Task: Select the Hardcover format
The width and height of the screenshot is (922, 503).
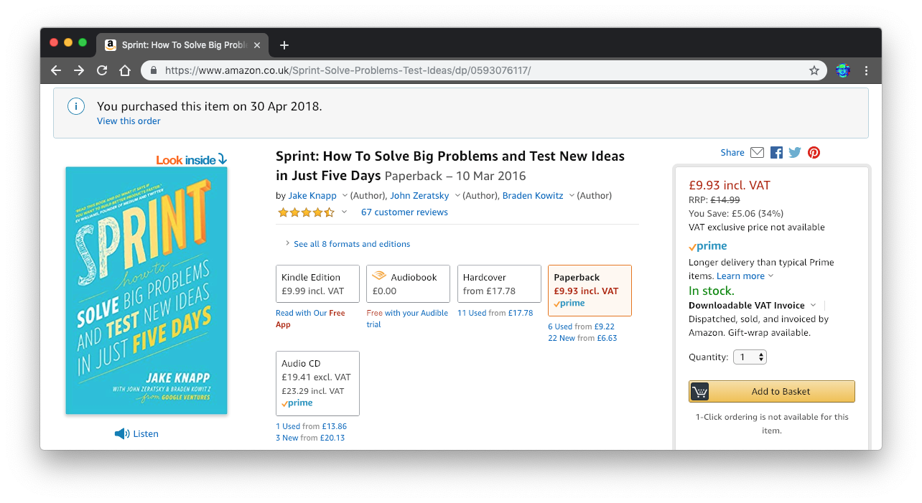Action: click(x=499, y=284)
